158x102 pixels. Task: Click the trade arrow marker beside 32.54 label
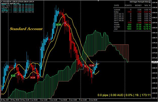click(65, 23)
